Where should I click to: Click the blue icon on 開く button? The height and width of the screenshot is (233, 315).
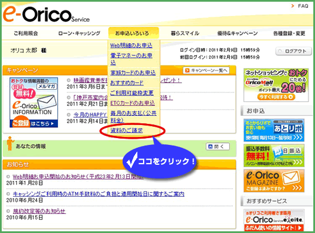211,147
